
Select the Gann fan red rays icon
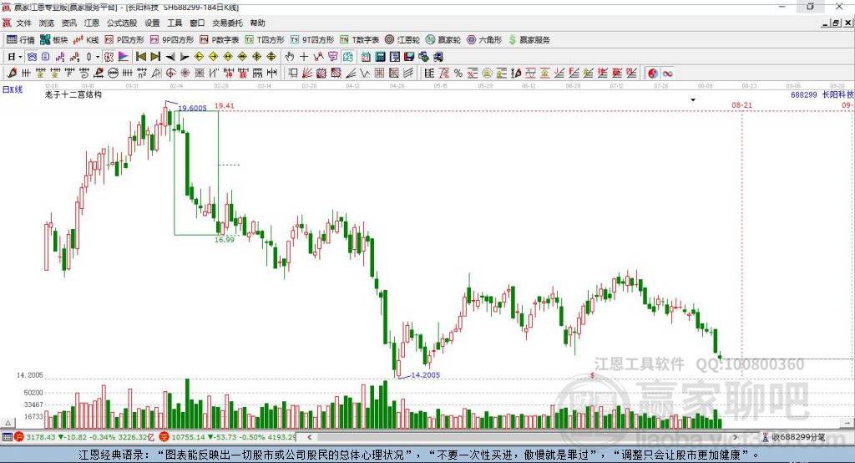(x=307, y=74)
